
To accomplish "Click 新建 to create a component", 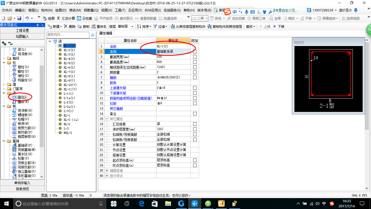I will pos(55,26).
